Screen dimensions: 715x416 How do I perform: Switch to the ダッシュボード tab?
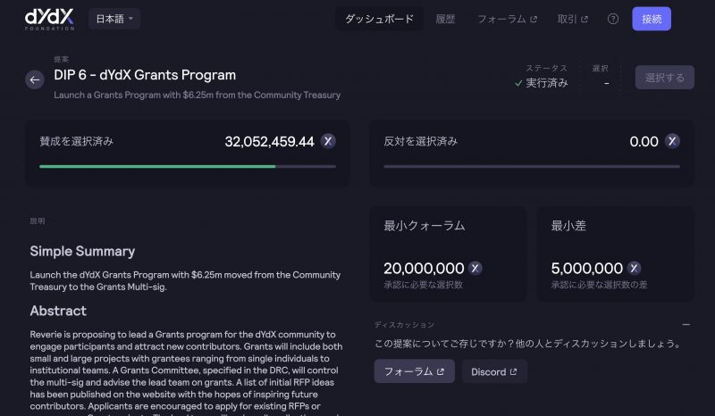point(379,19)
